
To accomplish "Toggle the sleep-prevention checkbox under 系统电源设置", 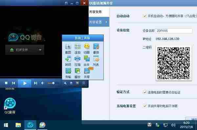I will pos(145,106).
